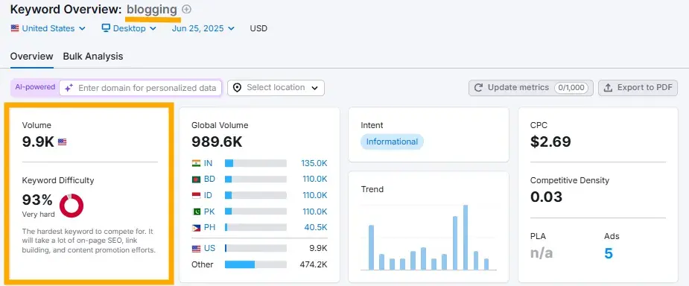Click the US country link
The height and width of the screenshot is (286, 689).
209,248
